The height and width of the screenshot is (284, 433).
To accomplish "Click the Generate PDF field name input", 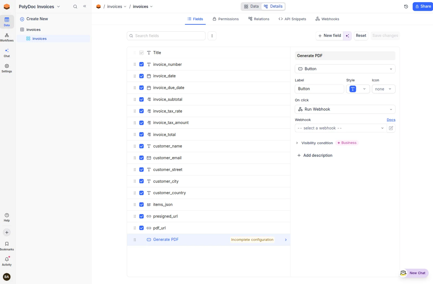I will (x=345, y=56).
